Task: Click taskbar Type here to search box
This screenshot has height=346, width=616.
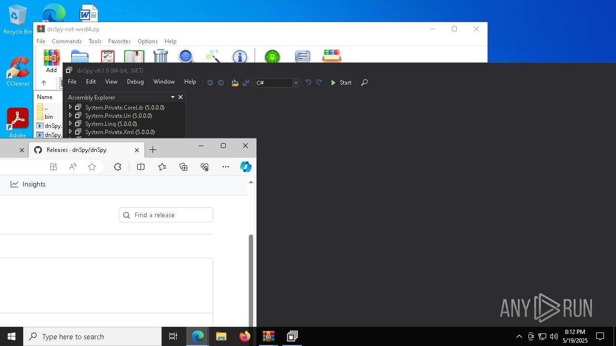Action: click(x=92, y=336)
